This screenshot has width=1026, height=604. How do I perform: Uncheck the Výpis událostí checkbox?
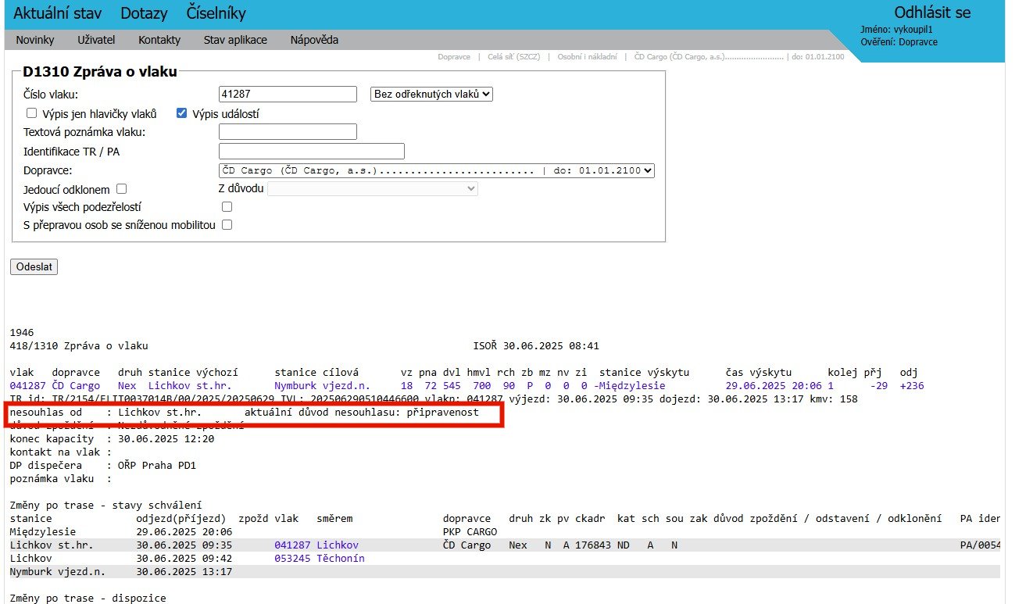click(x=182, y=113)
